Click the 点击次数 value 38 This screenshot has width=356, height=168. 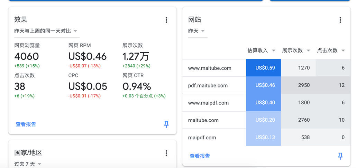click(x=20, y=86)
